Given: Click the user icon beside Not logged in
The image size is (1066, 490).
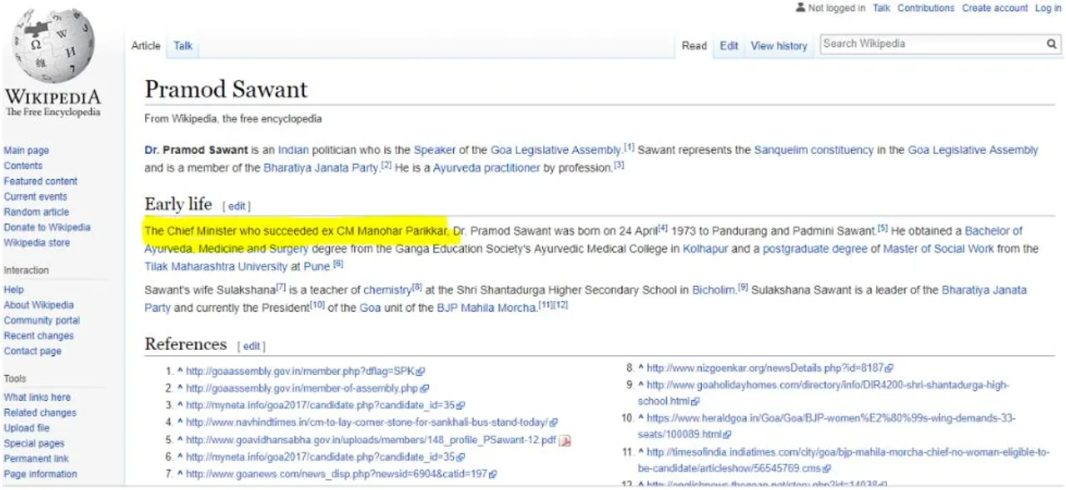Looking at the screenshot, I should pos(800,7).
